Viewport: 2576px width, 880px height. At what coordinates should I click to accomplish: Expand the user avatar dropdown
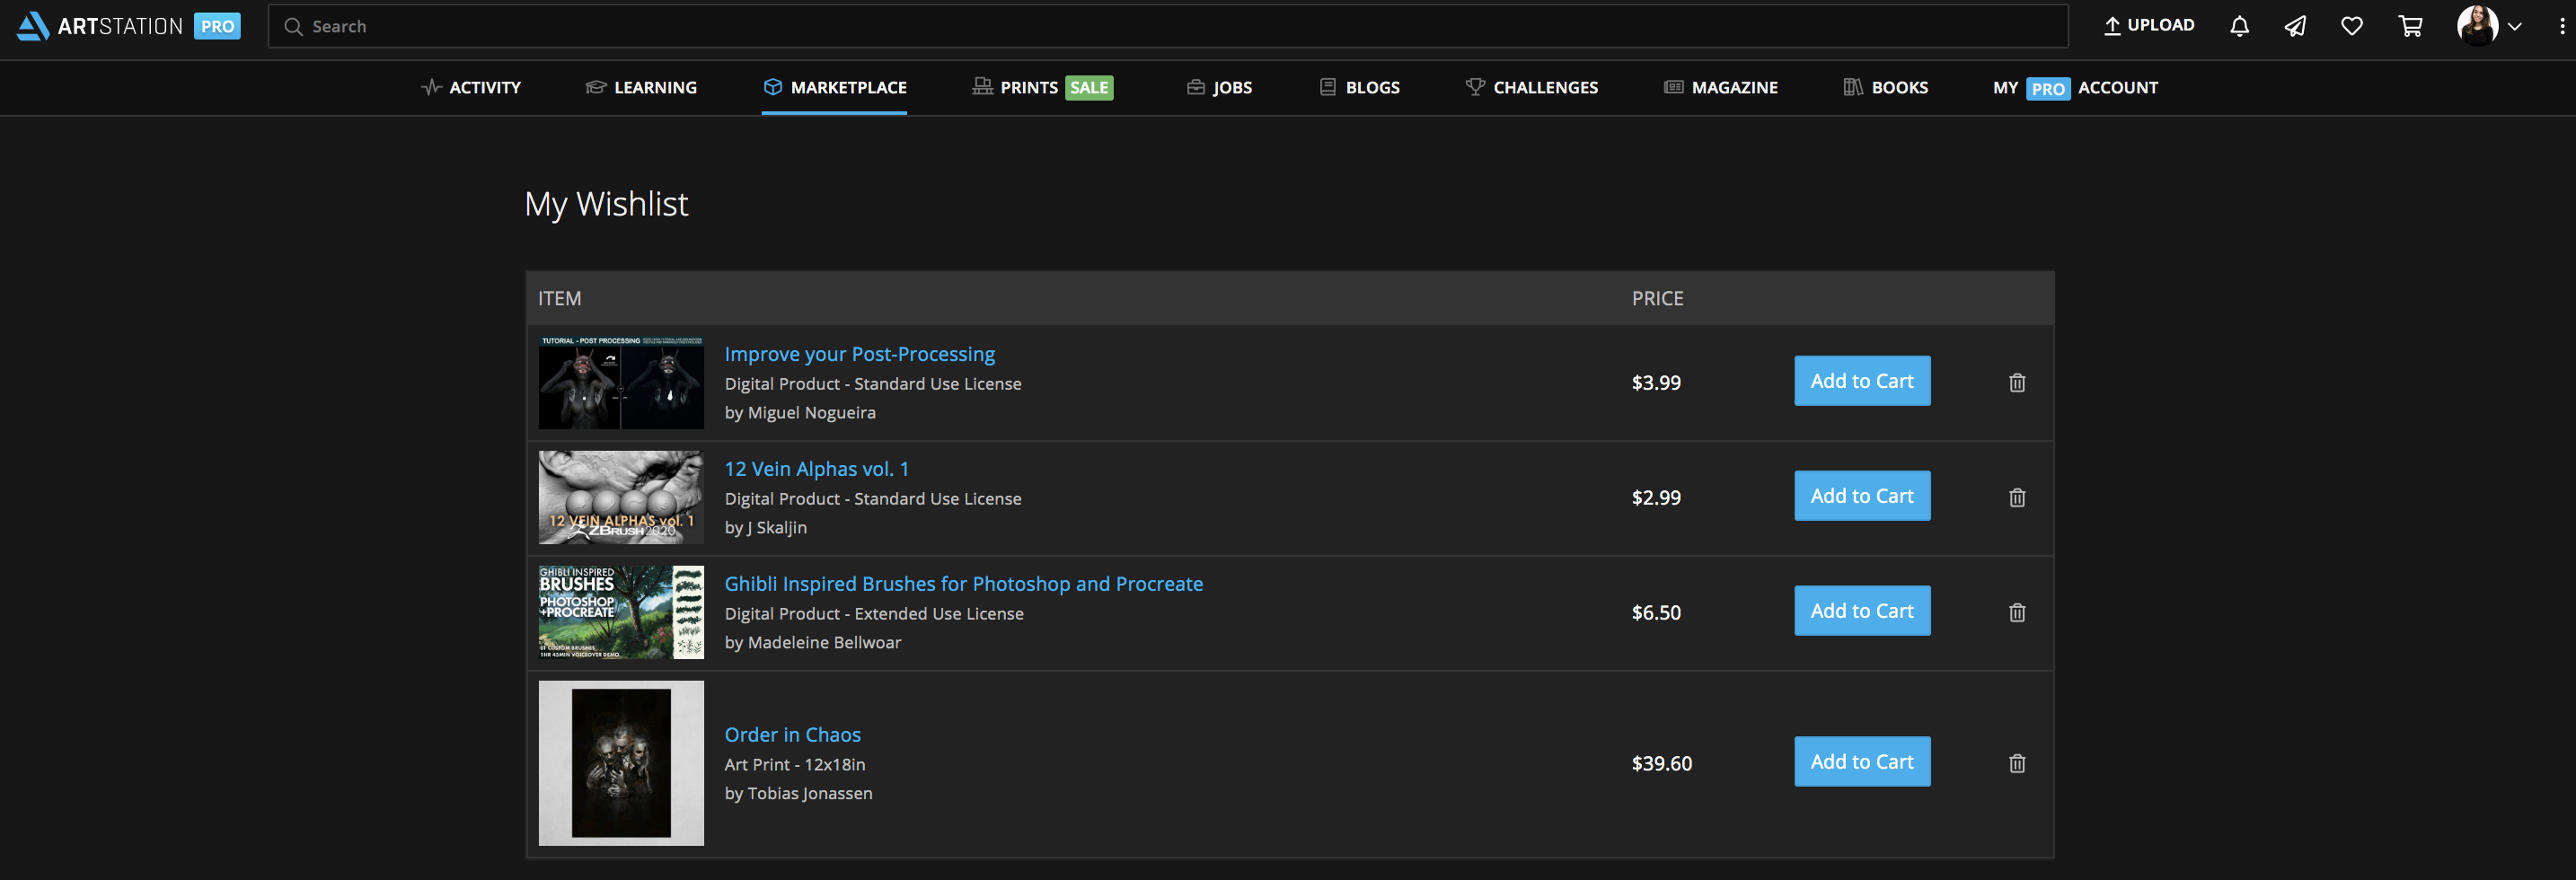click(x=2489, y=27)
